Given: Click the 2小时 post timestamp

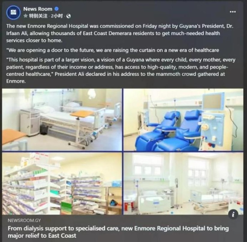Looking at the screenshot, I should click(x=57, y=16).
